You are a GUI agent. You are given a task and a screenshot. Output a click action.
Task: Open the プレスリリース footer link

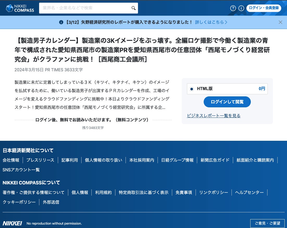tap(40, 160)
